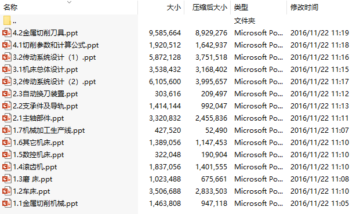Click the parent folder icon

(7, 20)
